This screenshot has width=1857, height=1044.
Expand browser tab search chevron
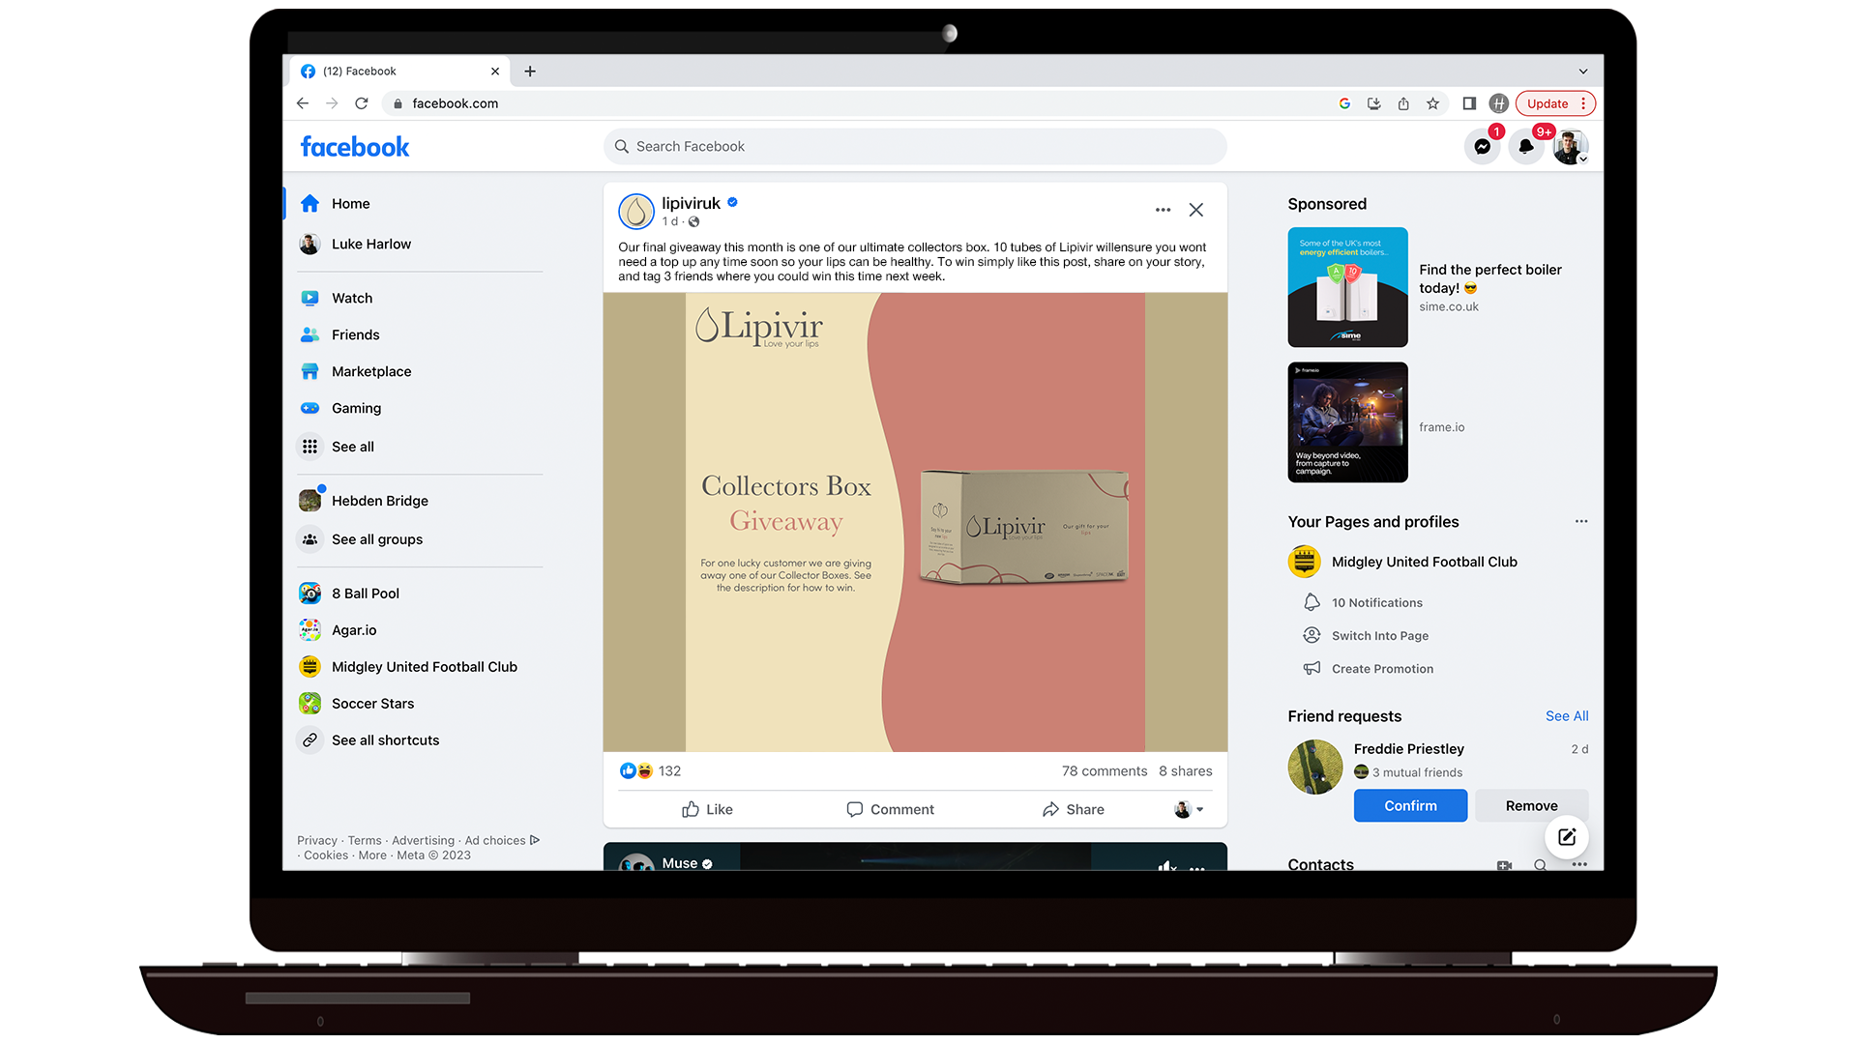1583,72
